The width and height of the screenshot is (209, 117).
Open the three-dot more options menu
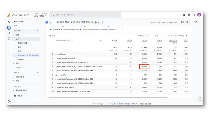(194, 15)
